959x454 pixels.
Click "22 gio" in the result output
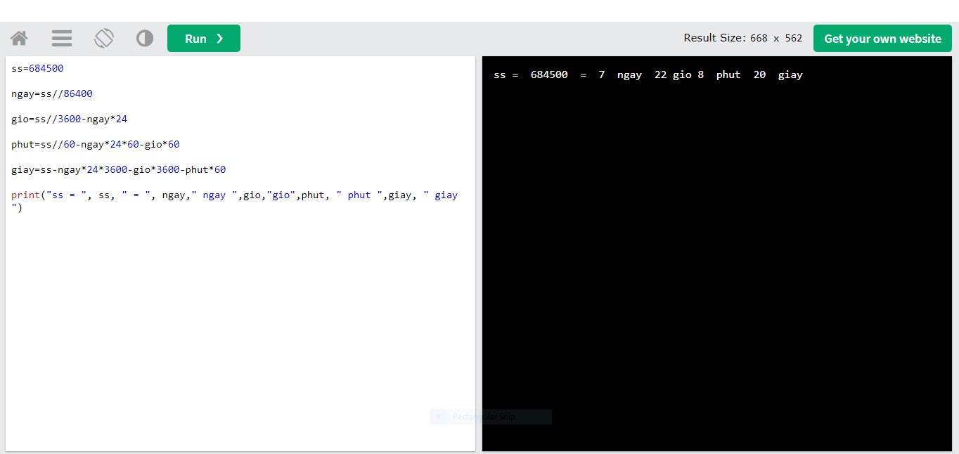tap(673, 74)
